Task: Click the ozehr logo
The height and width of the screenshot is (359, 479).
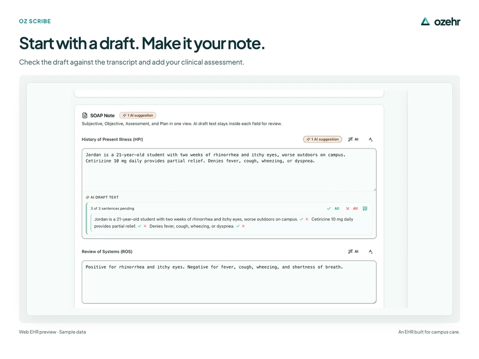Action: click(x=440, y=21)
